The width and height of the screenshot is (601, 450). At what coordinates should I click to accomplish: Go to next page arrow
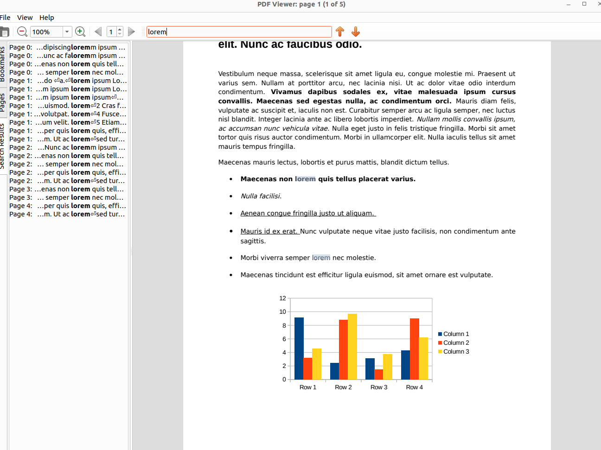pyautogui.click(x=131, y=32)
